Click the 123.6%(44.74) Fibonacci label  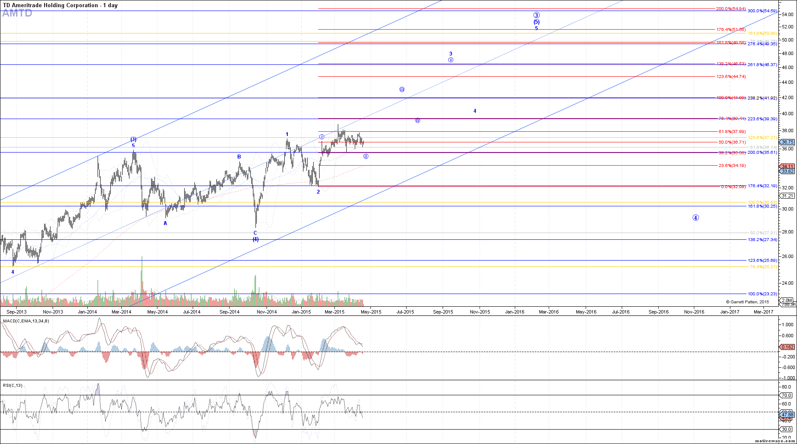pyautogui.click(x=731, y=77)
